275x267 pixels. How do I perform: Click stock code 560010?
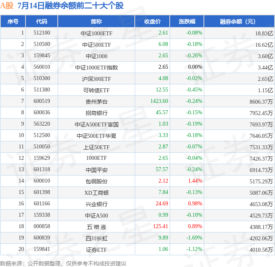click(x=42, y=67)
